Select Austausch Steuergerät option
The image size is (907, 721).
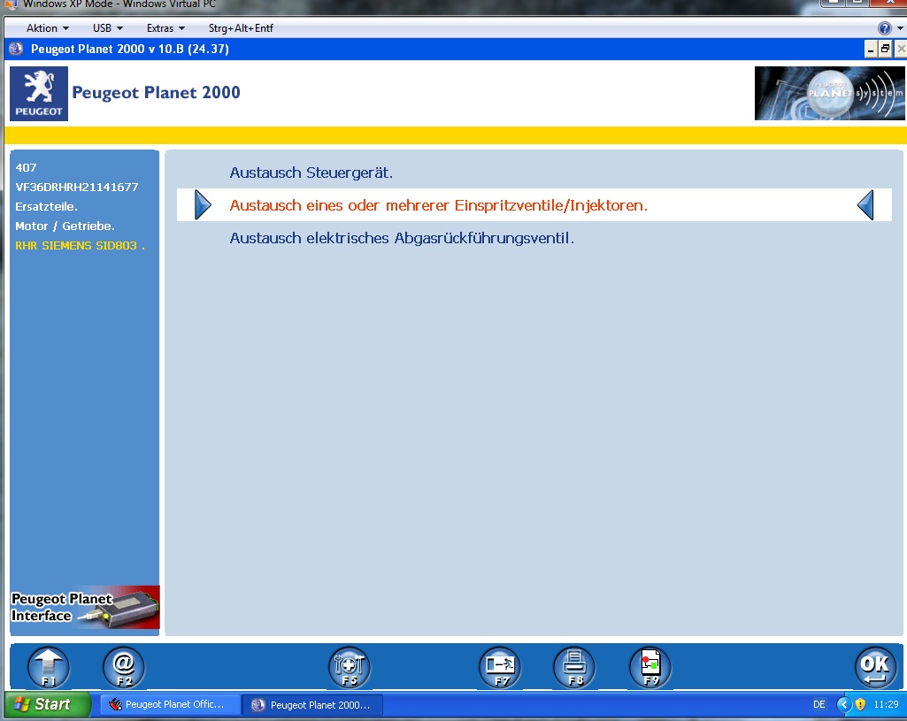tap(311, 173)
